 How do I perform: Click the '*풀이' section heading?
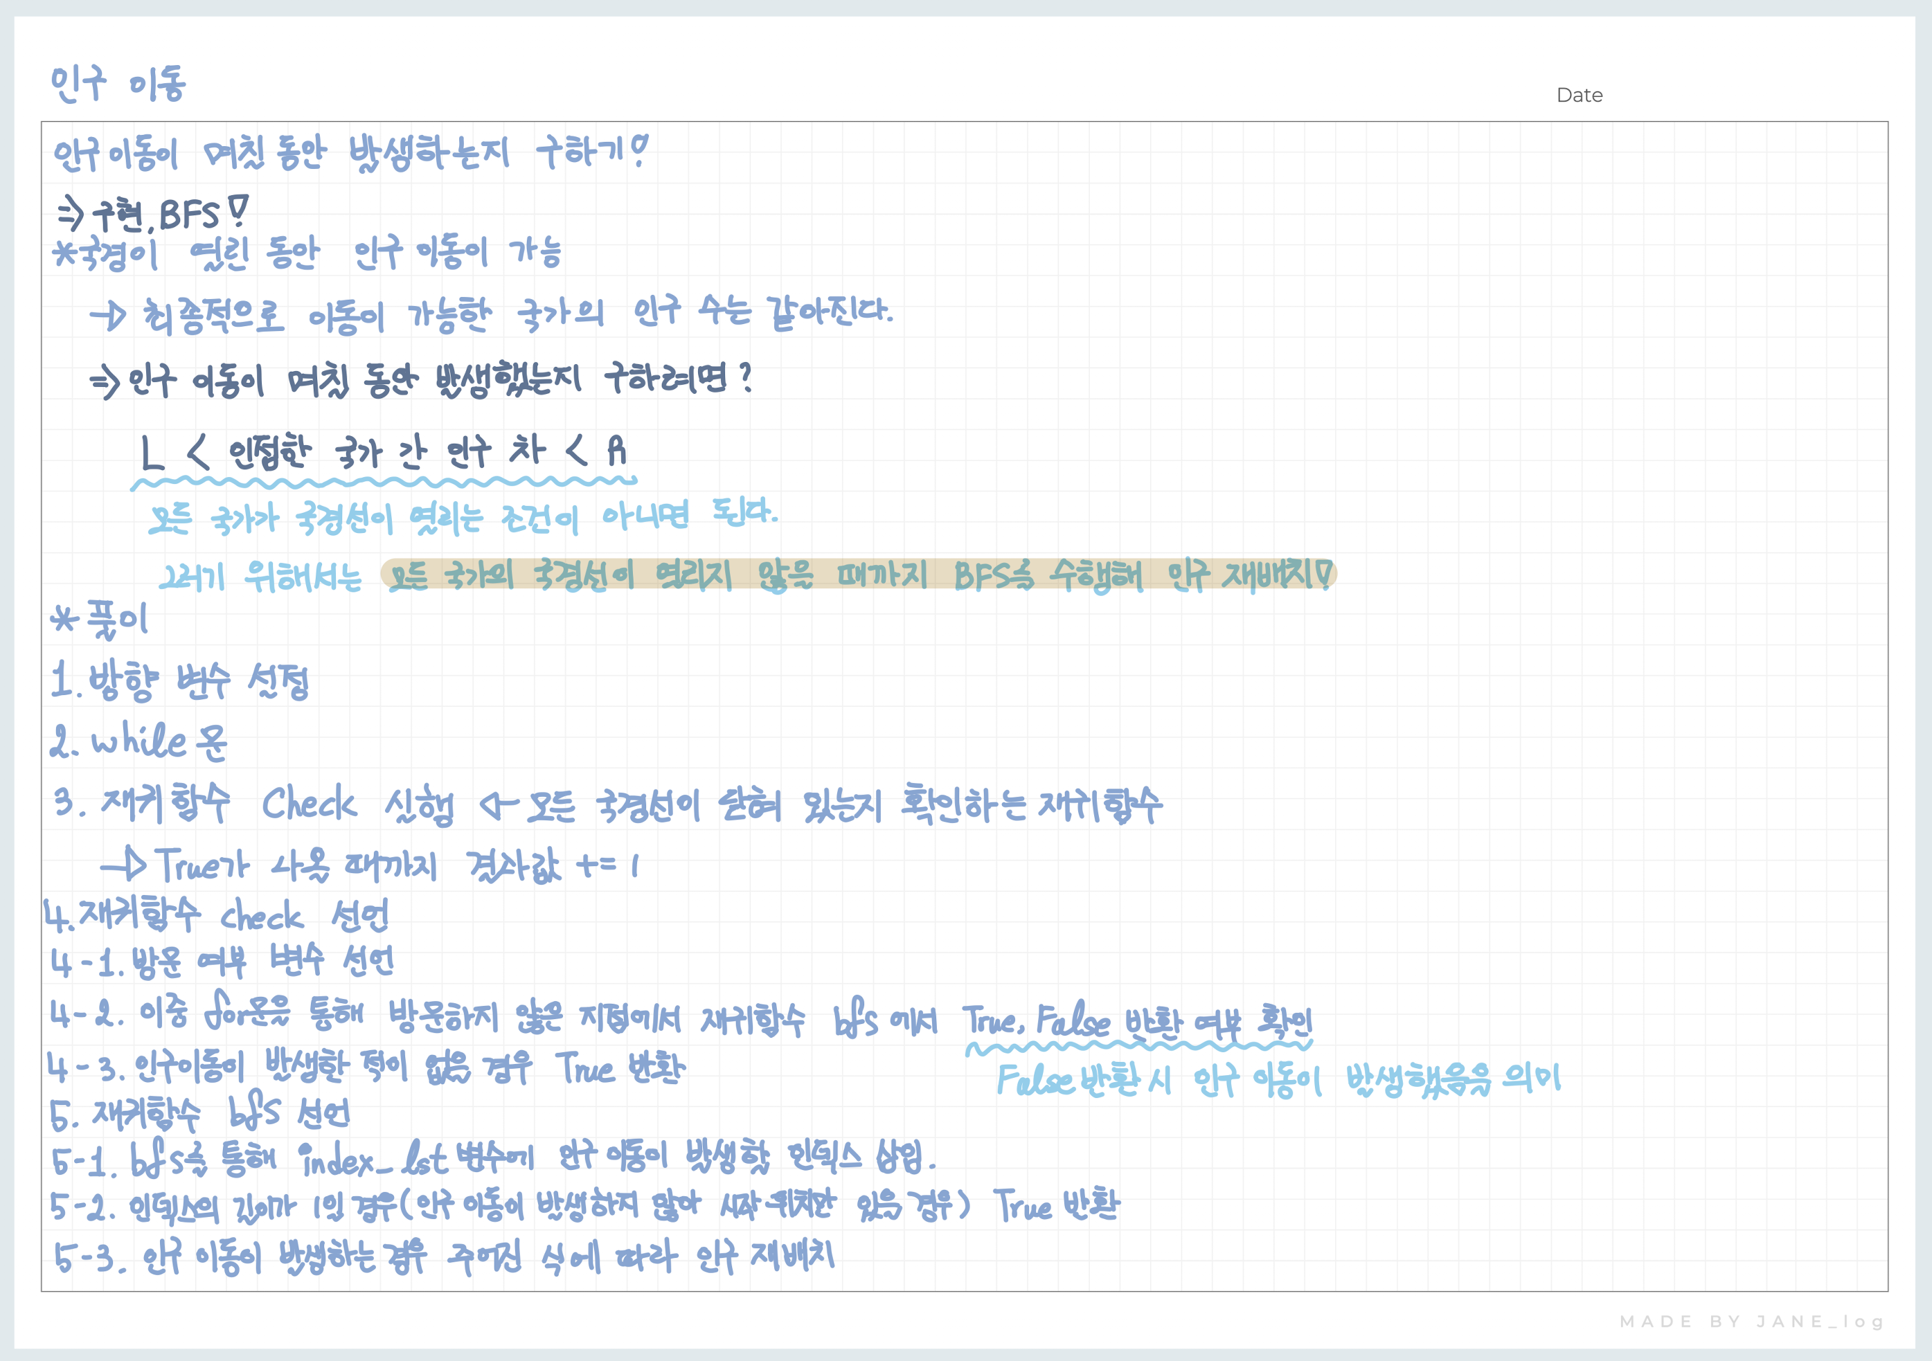(99, 621)
